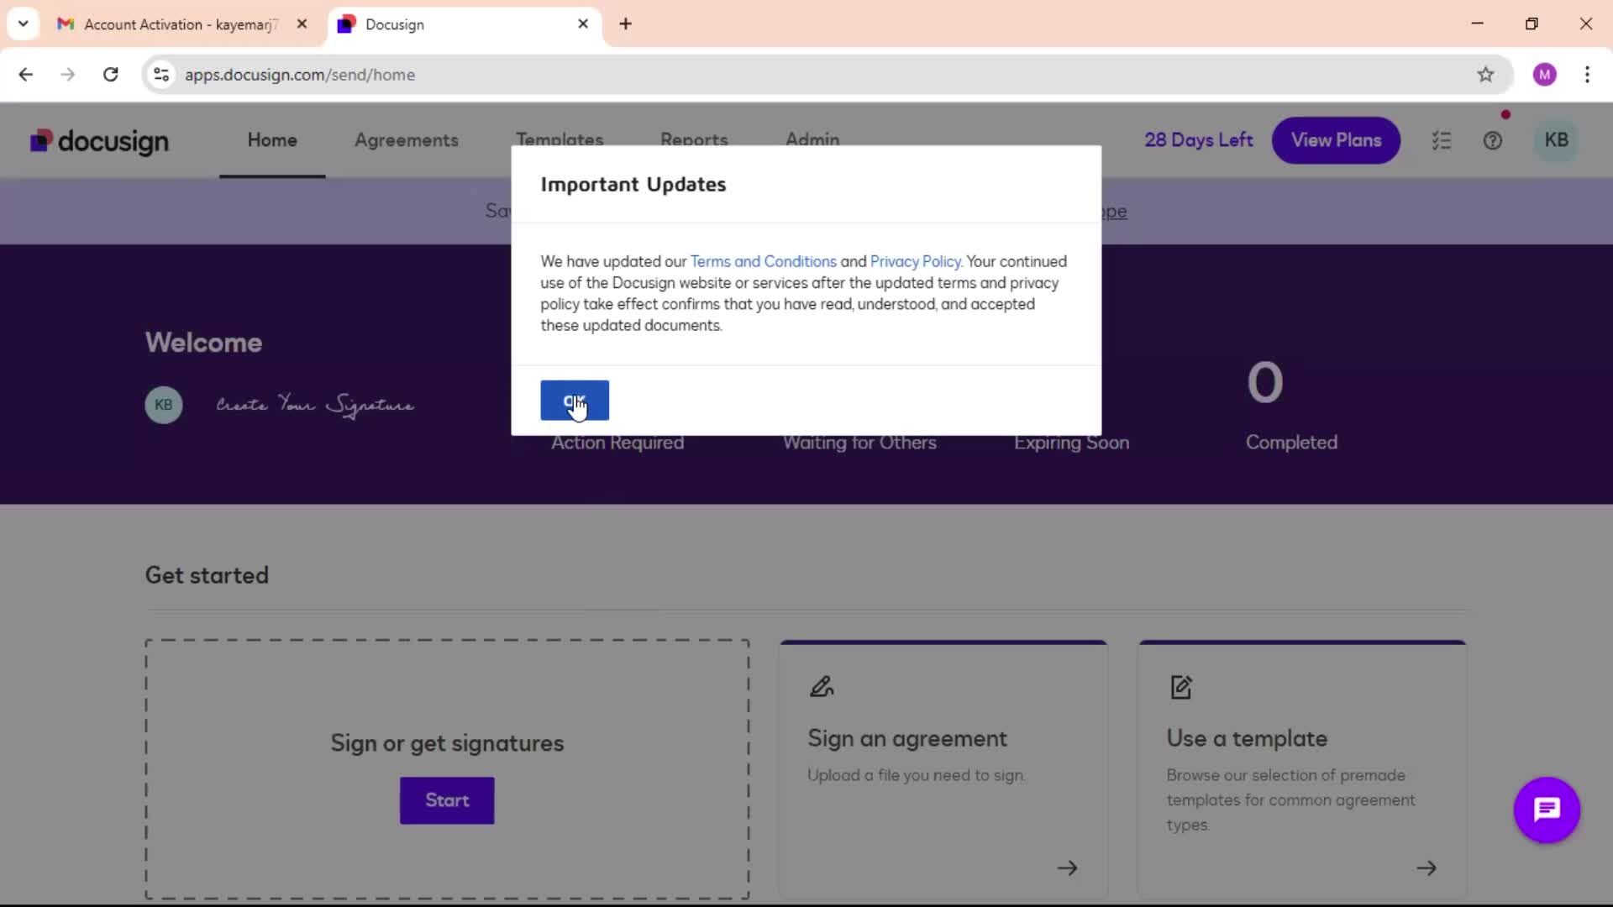The height and width of the screenshot is (907, 1613).
Task: Open the KB profile avatar menu
Action: [1556, 140]
